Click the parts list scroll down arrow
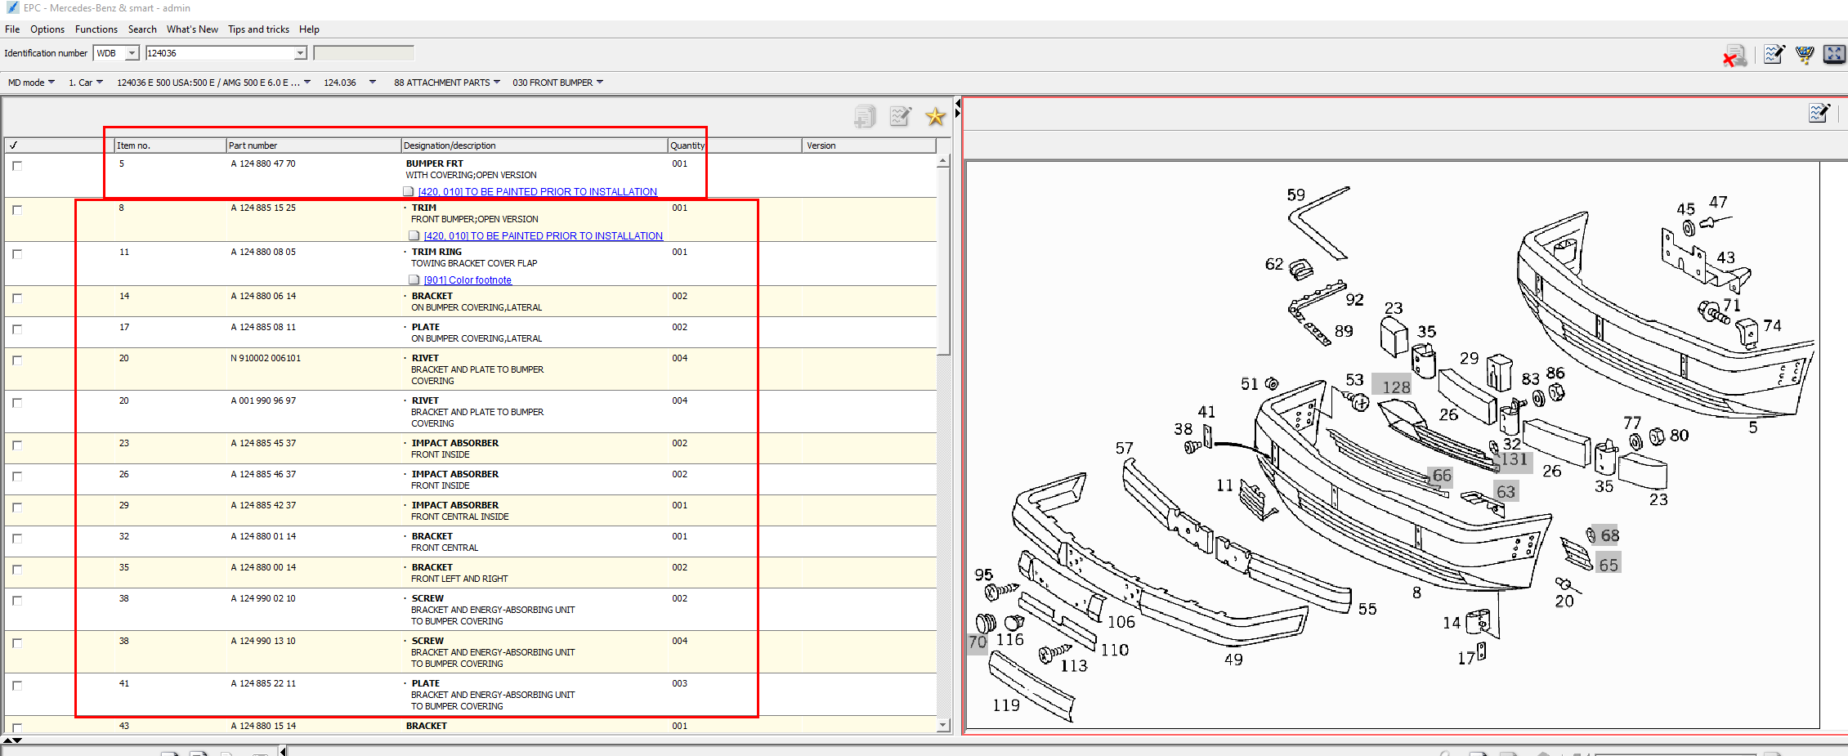The width and height of the screenshot is (1848, 756). pos(943,725)
